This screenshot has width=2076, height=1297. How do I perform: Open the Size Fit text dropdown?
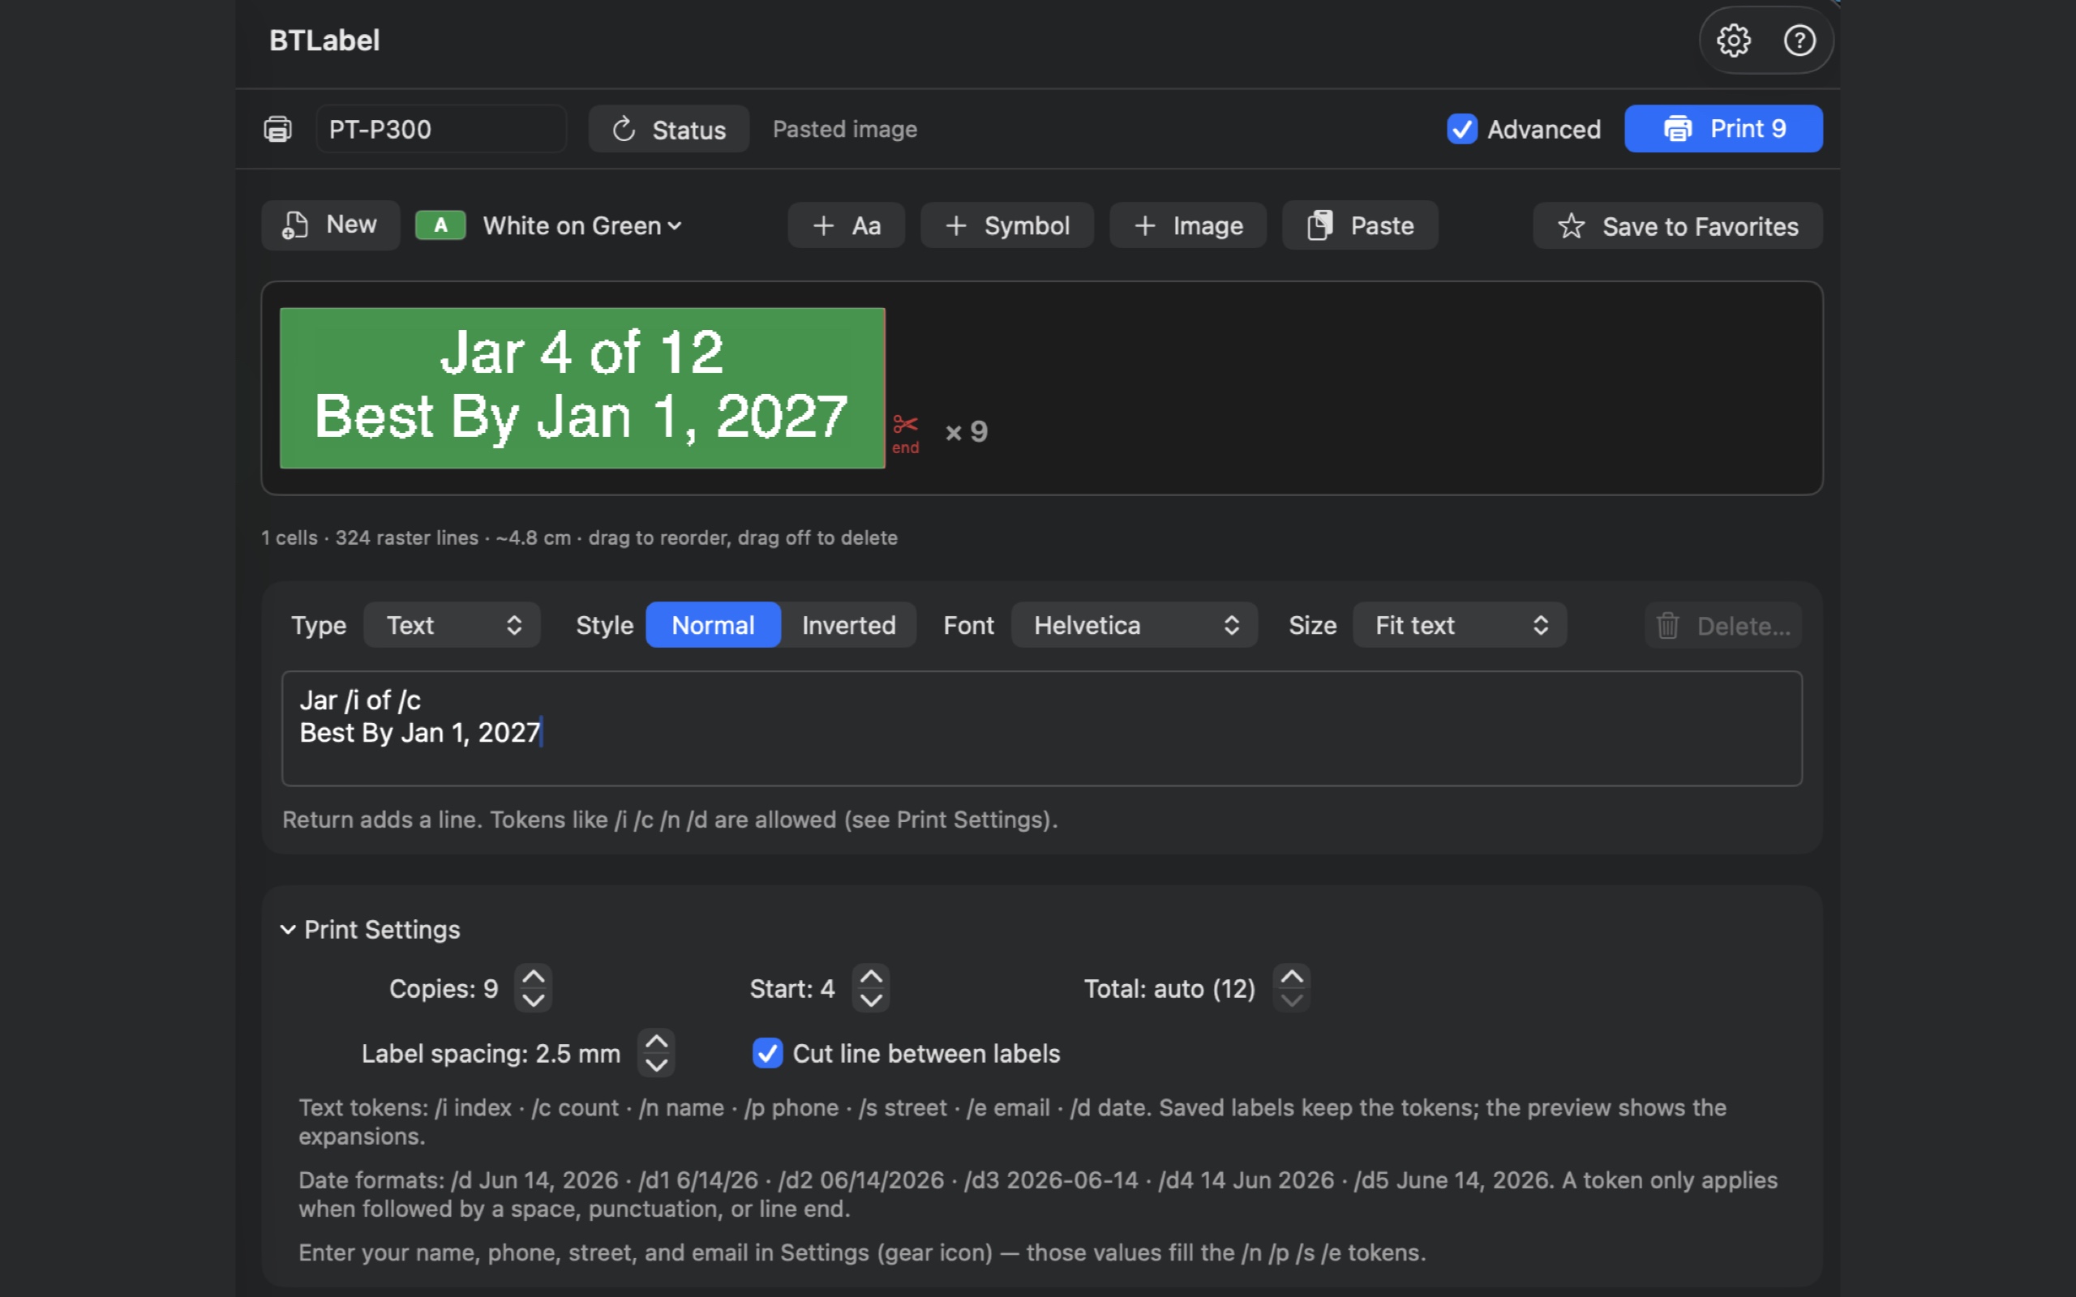pos(1459,624)
